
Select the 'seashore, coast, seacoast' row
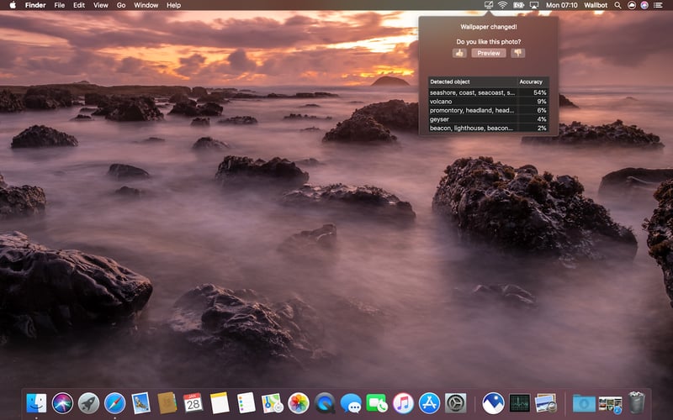coord(489,92)
